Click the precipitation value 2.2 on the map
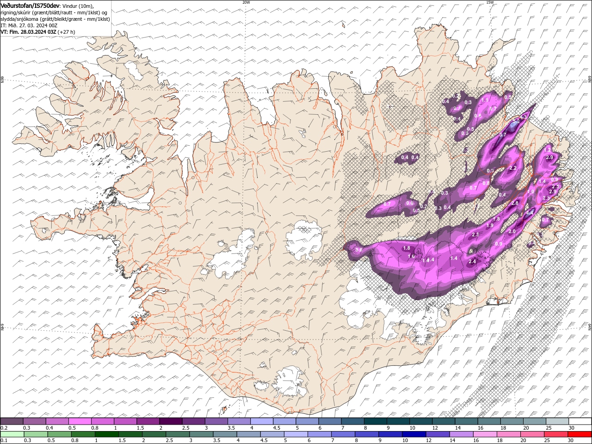Screen dimensions: 592x444 pyautogui.click(x=512, y=168)
